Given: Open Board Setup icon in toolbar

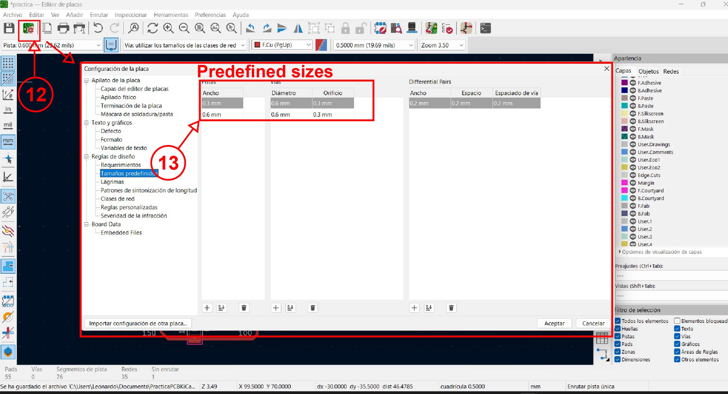Looking at the screenshot, I should (28, 29).
